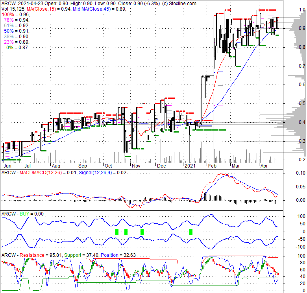Screen dimensions: 307x293
Task: Click the Sep label on time axis
Action: pyautogui.click(x=82, y=166)
